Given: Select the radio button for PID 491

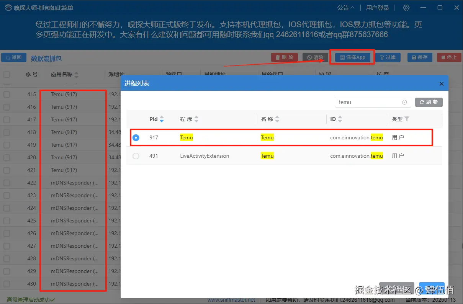Looking at the screenshot, I should (136, 156).
